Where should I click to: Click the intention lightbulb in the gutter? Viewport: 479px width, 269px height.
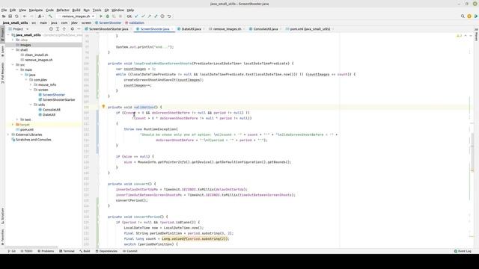(x=103, y=107)
